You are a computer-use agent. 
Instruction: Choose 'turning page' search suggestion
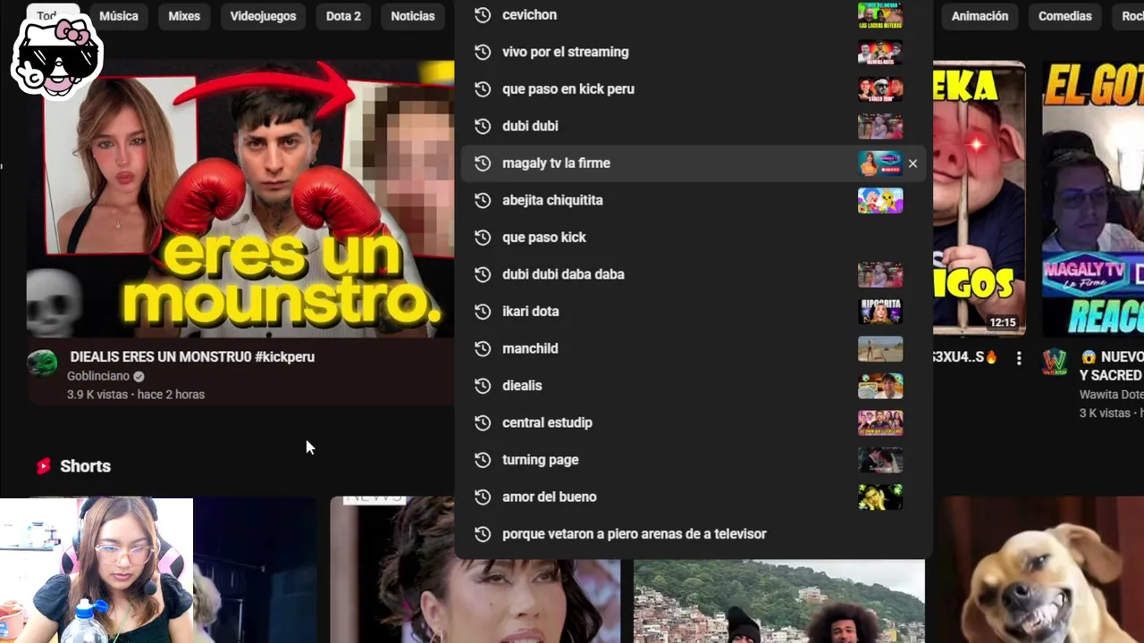point(693,460)
